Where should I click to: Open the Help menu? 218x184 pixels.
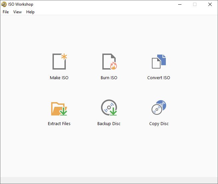tap(30, 12)
